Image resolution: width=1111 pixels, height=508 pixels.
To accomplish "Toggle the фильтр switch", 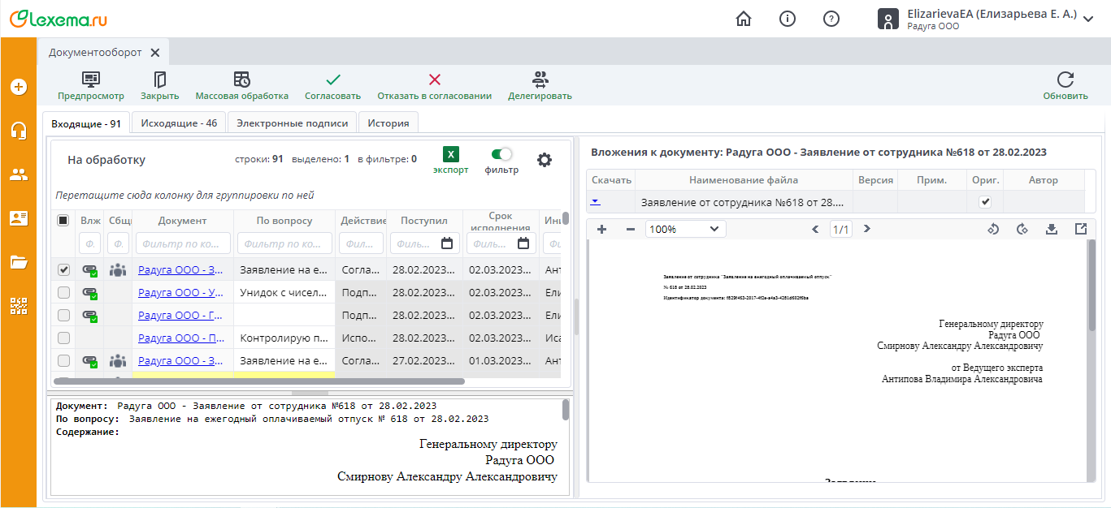I will tap(502, 153).
